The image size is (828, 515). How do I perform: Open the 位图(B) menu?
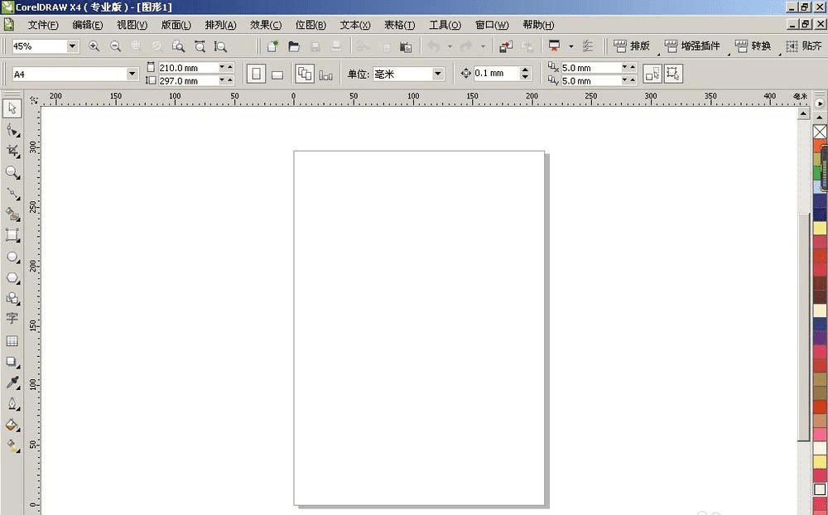tap(310, 25)
